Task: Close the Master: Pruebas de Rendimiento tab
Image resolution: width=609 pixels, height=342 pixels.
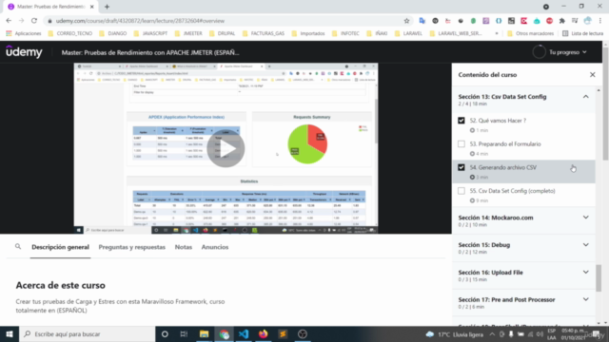Action: tap(92, 7)
